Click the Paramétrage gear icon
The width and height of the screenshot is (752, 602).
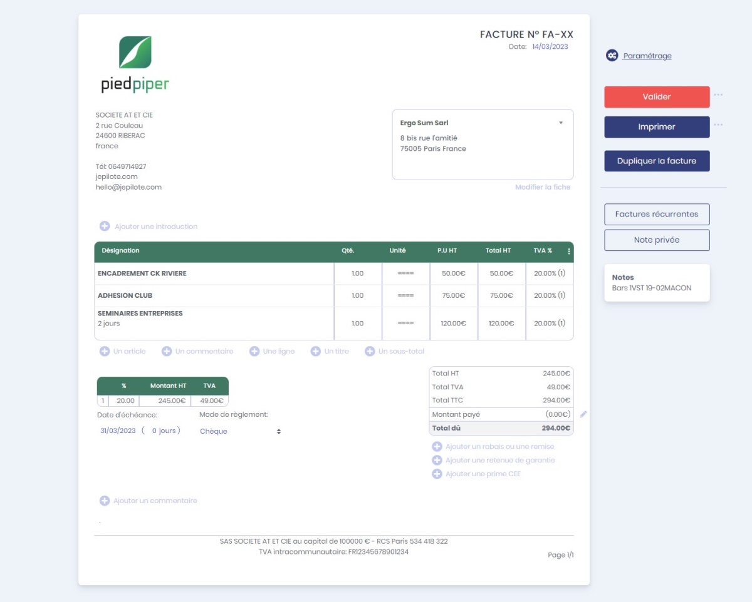click(612, 56)
